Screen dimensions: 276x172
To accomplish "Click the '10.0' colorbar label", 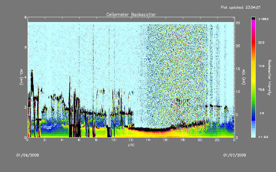I will coord(261,89).
